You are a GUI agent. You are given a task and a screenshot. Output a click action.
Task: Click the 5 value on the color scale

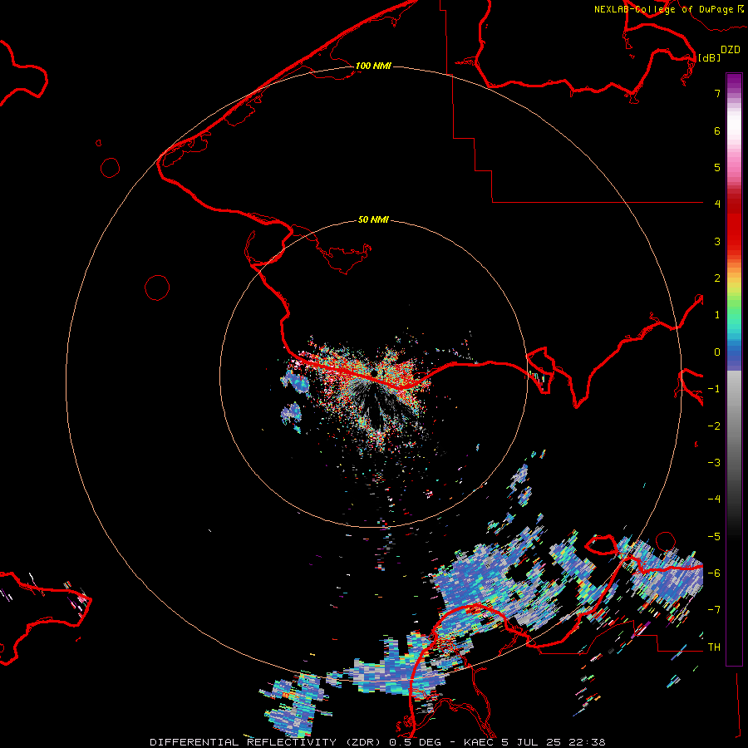click(717, 167)
